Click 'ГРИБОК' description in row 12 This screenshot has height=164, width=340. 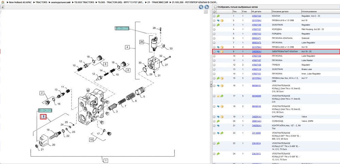point(276,65)
